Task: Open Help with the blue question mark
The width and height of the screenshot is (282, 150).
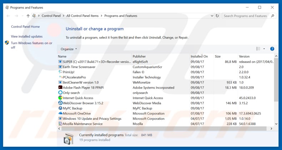Action: coord(272,49)
